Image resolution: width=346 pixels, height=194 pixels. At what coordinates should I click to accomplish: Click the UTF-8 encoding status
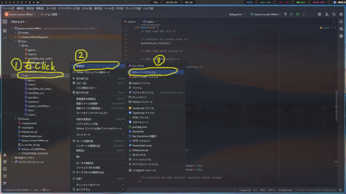[x=271, y=190]
